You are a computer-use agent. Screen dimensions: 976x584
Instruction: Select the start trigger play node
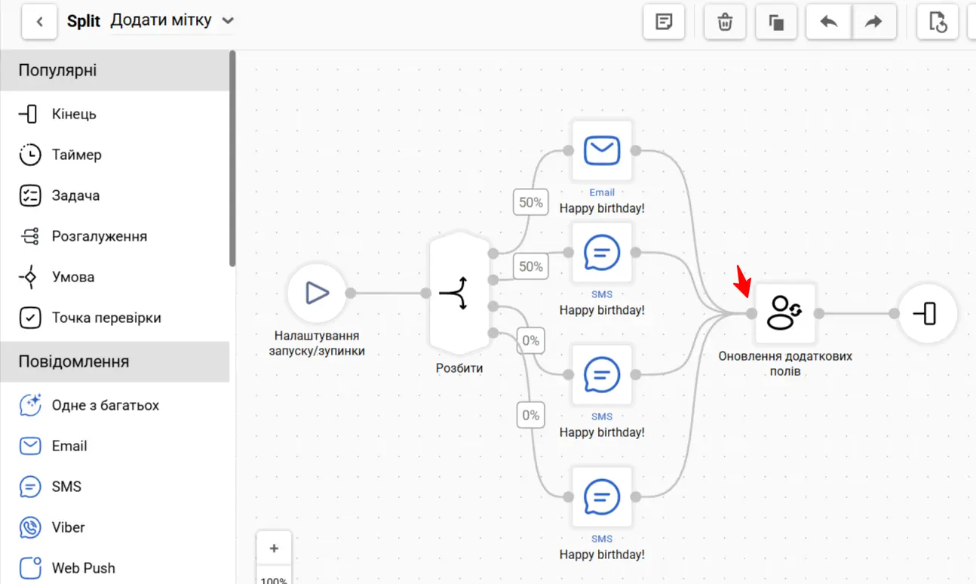317,293
